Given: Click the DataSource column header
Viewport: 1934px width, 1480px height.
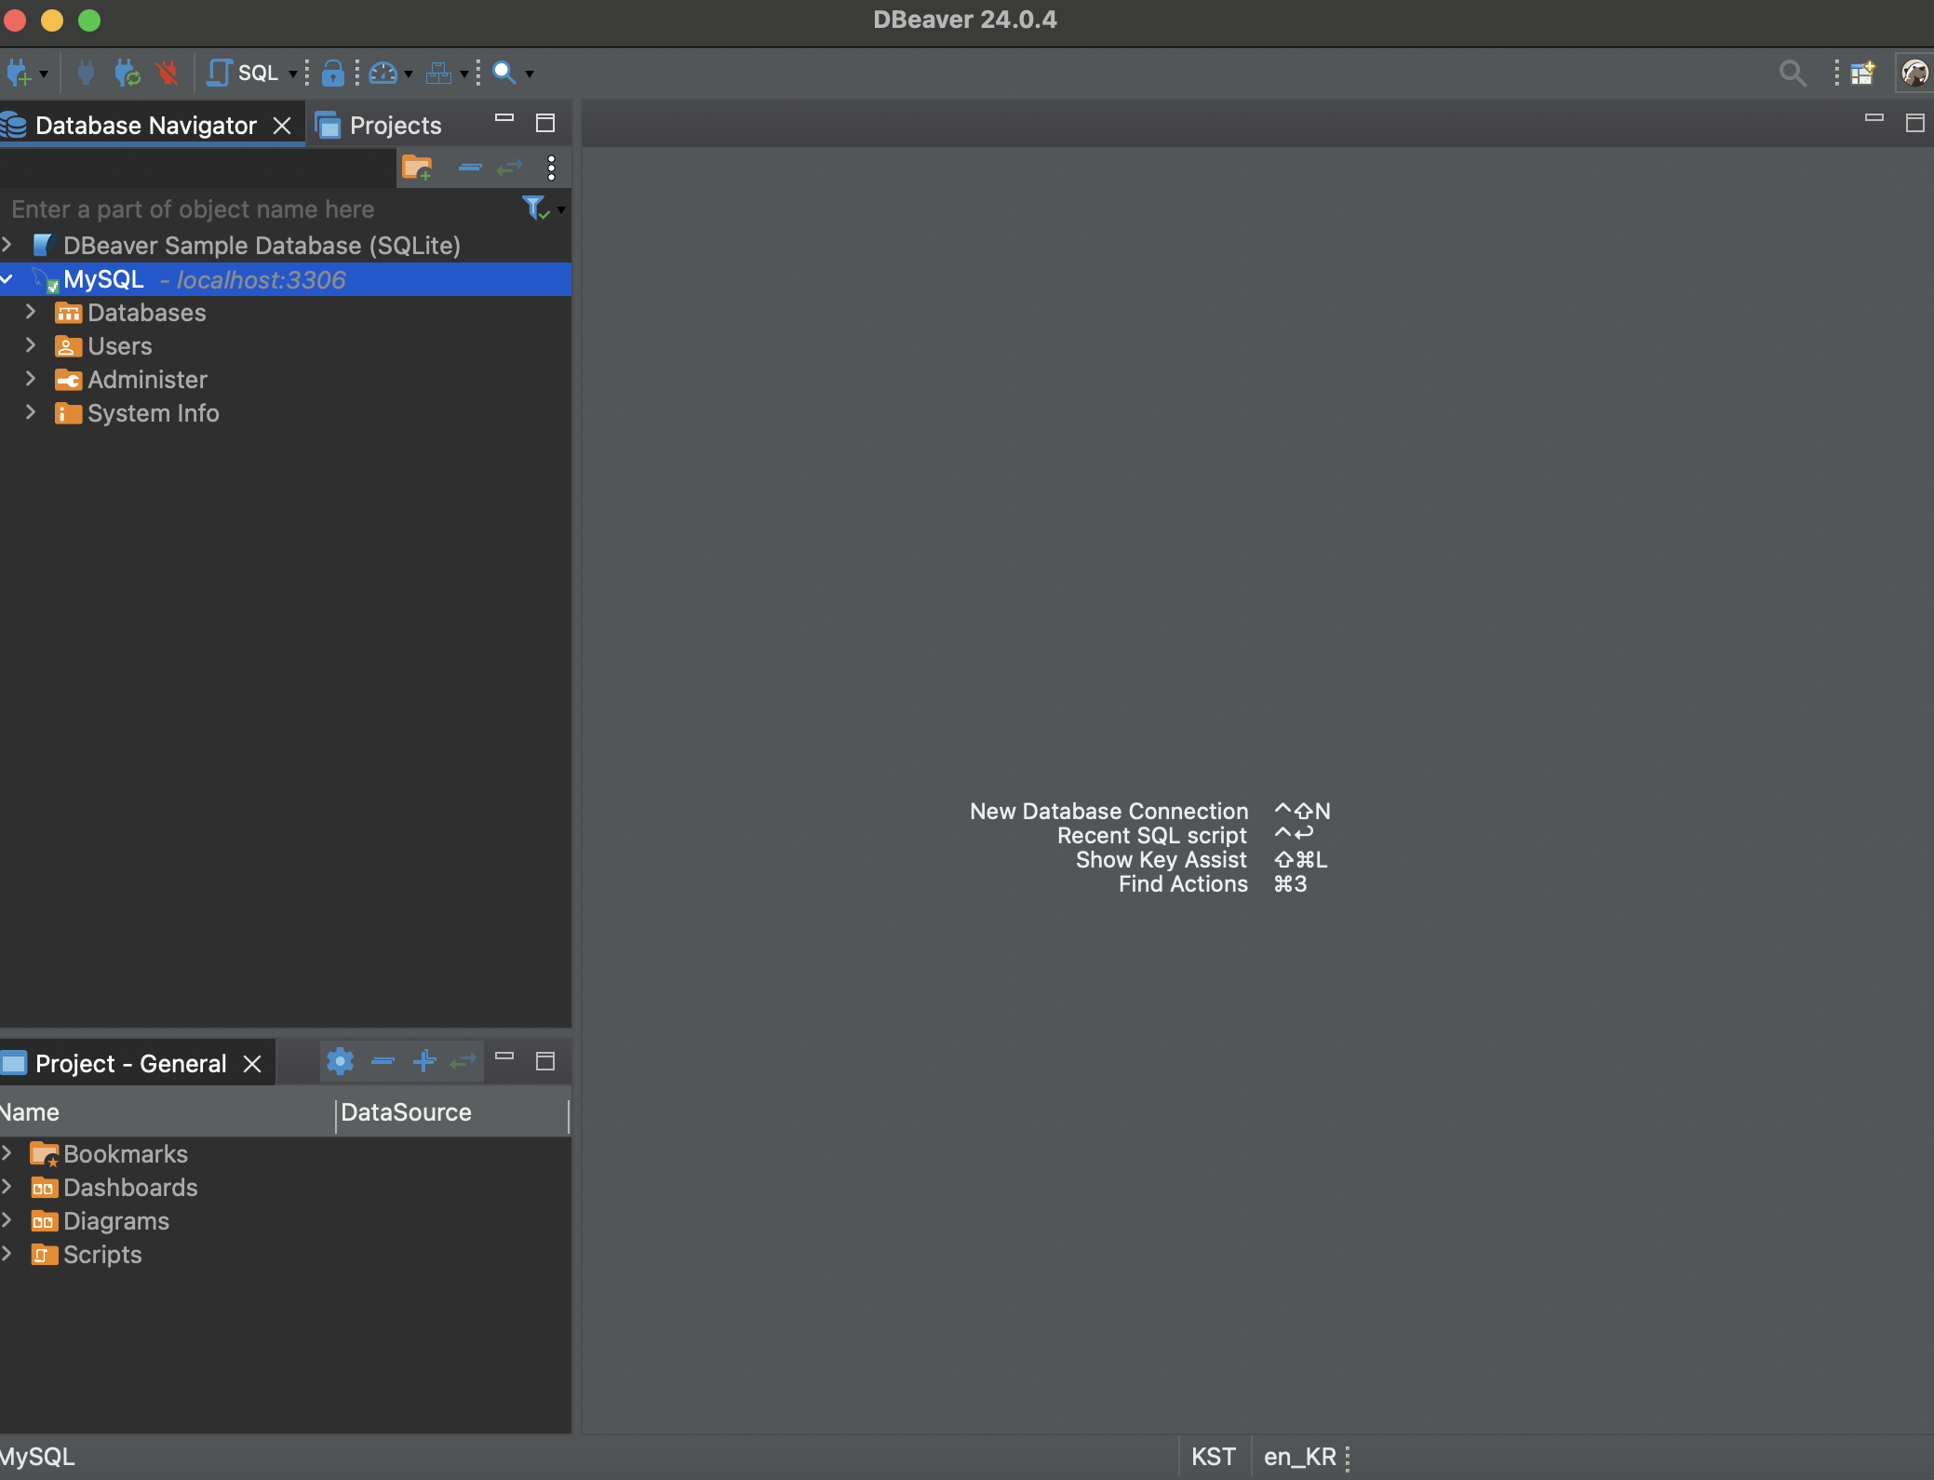Looking at the screenshot, I should (406, 1112).
